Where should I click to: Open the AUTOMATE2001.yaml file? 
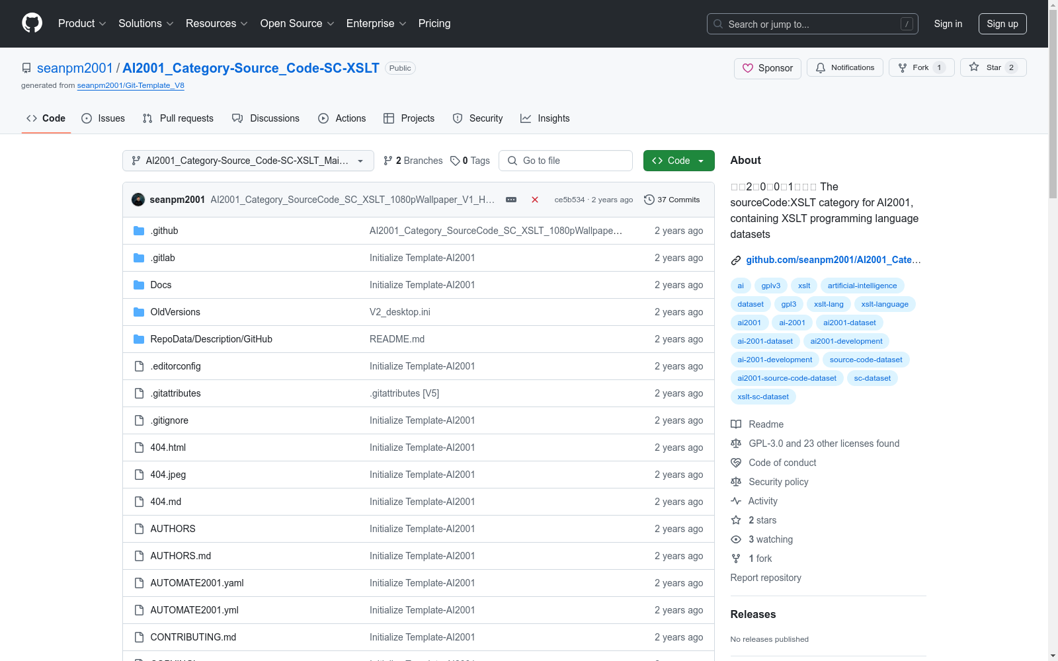pos(197,583)
